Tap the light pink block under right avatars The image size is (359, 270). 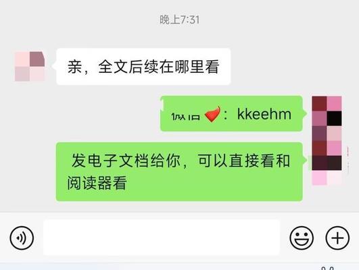[x=327, y=178]
